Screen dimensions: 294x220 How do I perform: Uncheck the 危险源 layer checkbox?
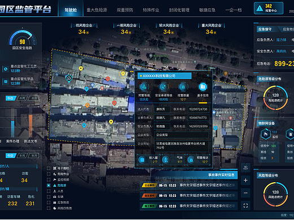pos(49,186)
